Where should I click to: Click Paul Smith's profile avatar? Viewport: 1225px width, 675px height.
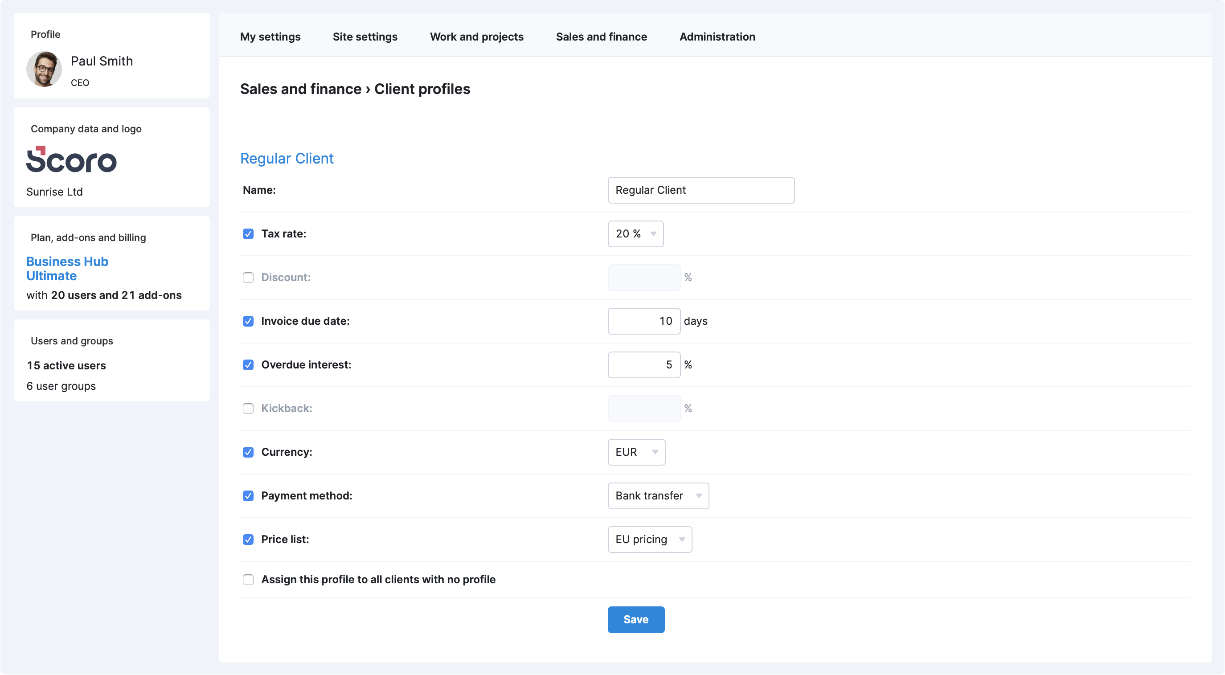(44, 70)
